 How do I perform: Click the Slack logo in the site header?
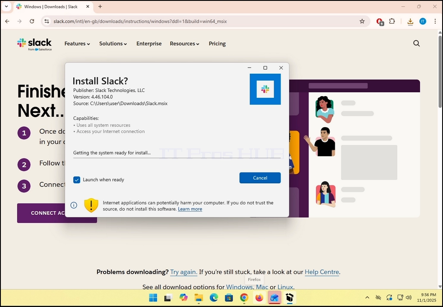[x=34, y=44]
